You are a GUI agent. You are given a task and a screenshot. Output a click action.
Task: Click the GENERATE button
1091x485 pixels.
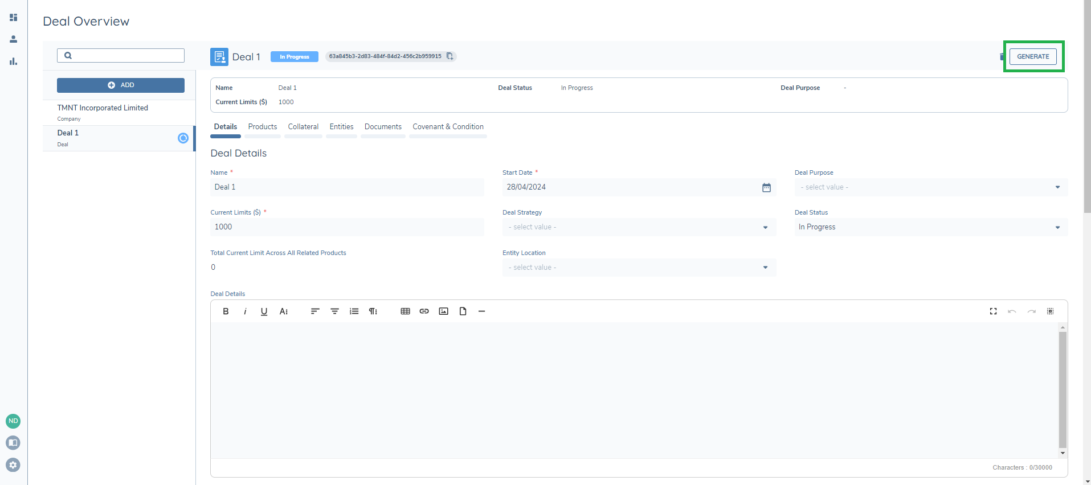1033,56
